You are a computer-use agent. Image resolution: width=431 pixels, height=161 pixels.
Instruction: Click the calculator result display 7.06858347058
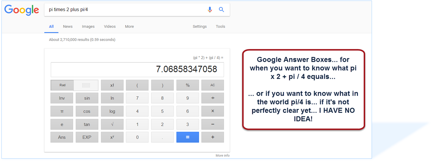tap(137, 70)
